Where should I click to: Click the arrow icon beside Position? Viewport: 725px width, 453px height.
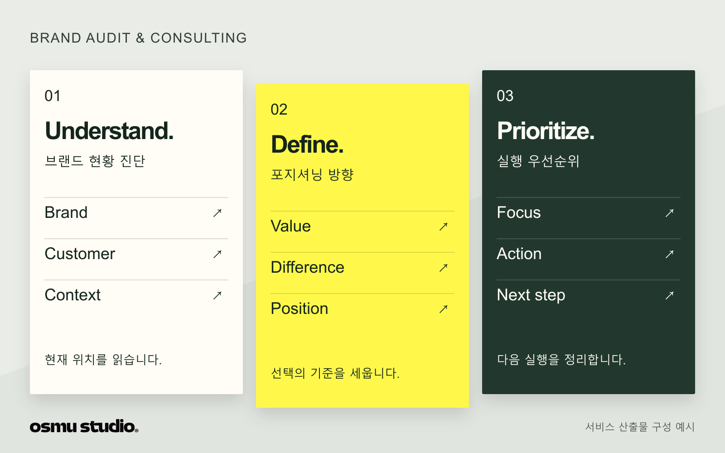pyautogui.click(x=444, y=309)
